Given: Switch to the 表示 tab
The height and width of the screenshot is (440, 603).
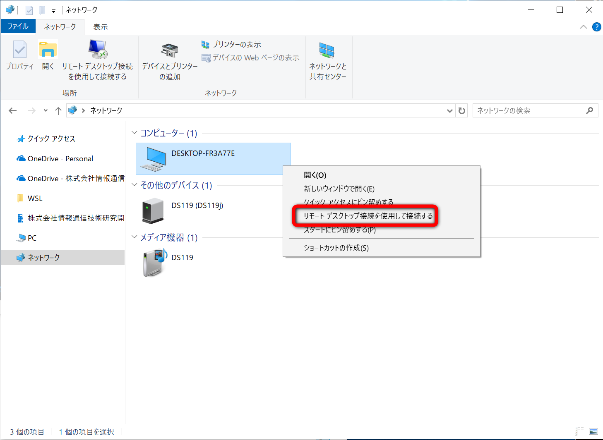Looking at the screenshot, I should tap(100, 26).
